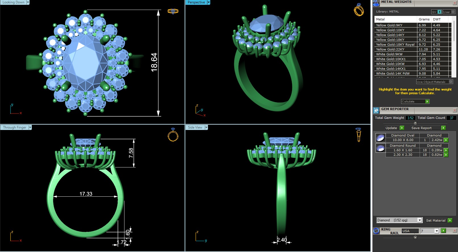Image resolution: width=458 pixels, height=252 pixels.
Task: Open the Side View viewport dropdown
Action: coord(206,128)
